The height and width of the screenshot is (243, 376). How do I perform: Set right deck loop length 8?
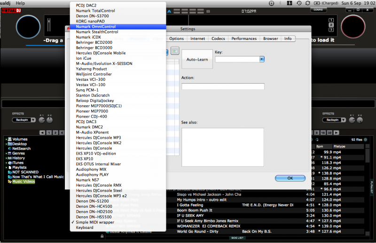[317, 133]
